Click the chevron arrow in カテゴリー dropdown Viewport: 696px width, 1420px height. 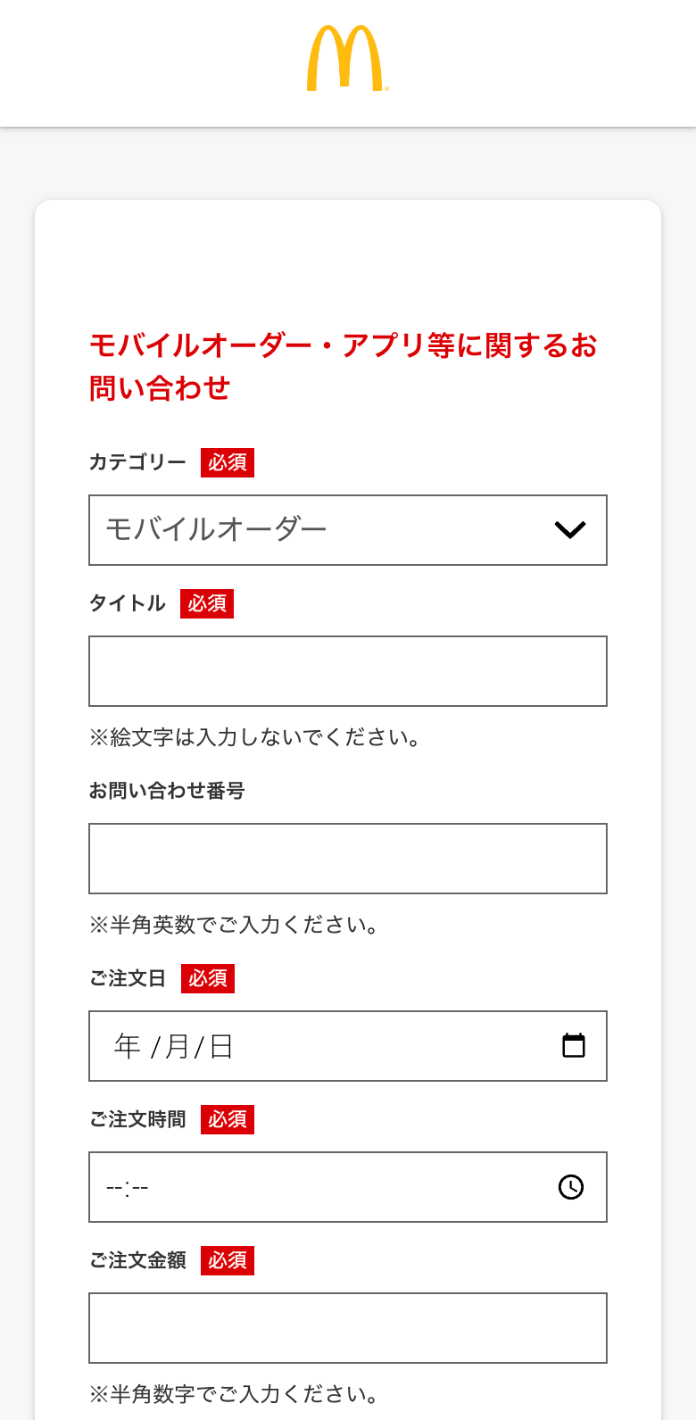pyautogui.click(x=570, y=530)
